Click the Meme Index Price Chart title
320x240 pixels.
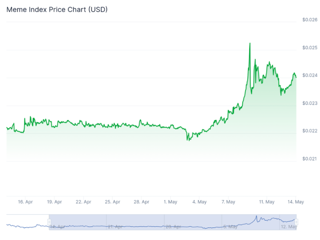57,9
